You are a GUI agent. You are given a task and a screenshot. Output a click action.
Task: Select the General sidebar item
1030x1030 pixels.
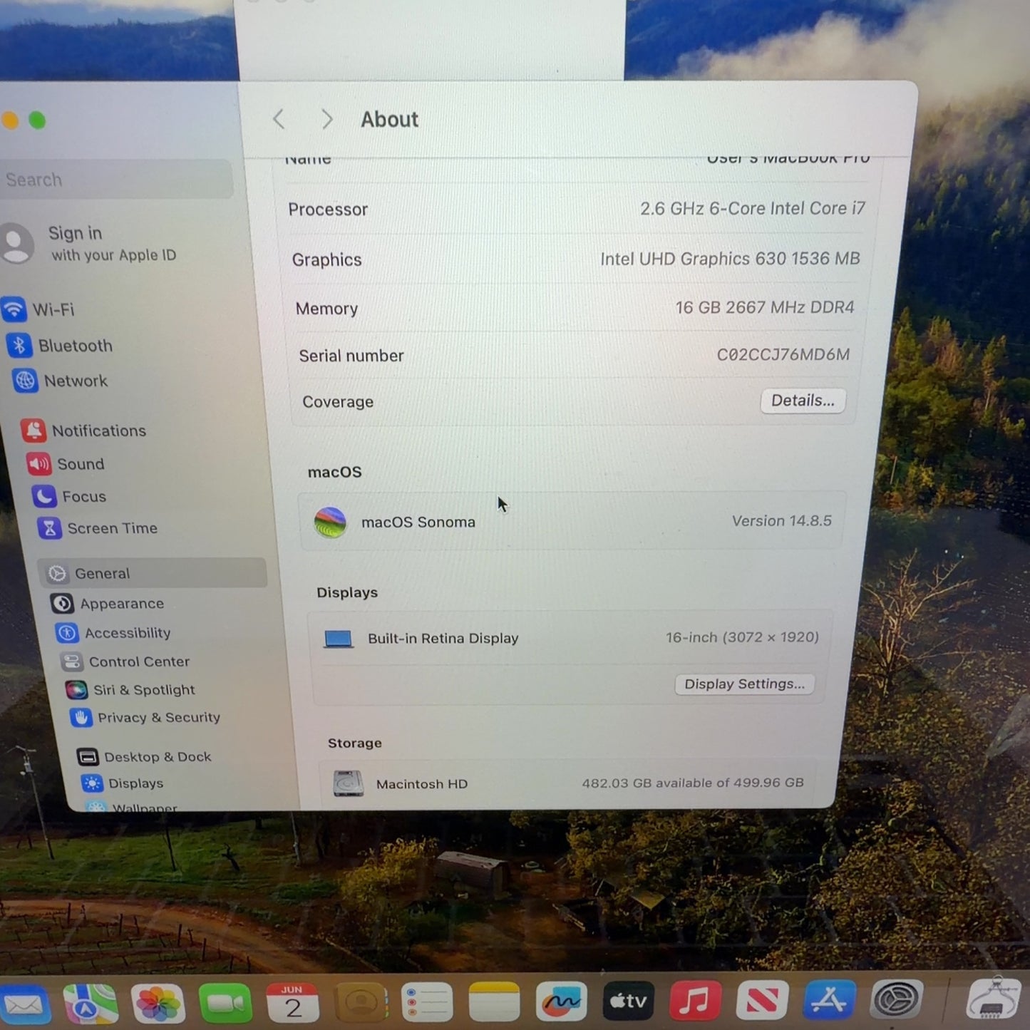(153, 573)
